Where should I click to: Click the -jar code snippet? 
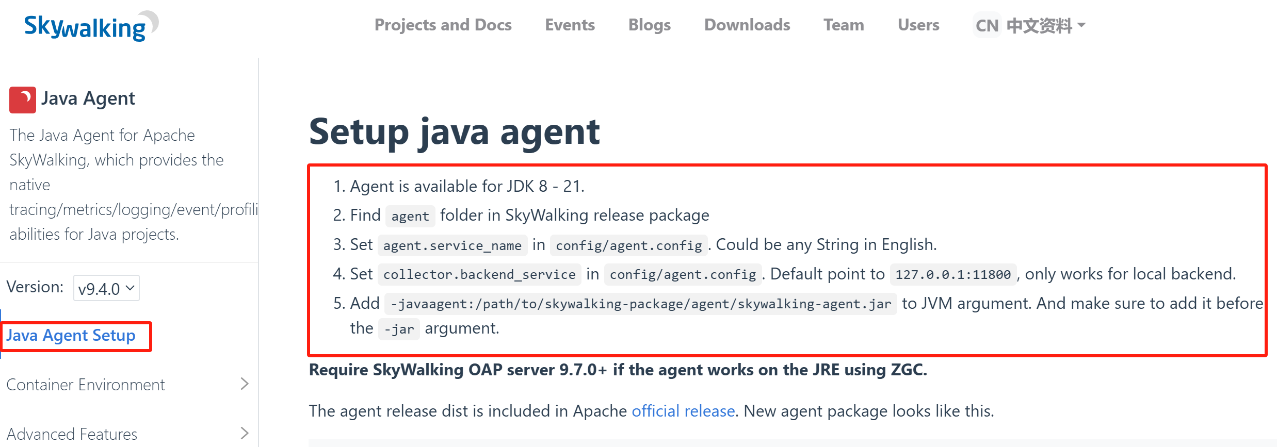399,329
